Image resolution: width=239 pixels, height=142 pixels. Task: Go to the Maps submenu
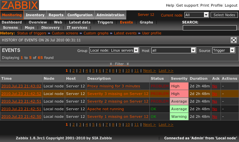pos(29,27)
